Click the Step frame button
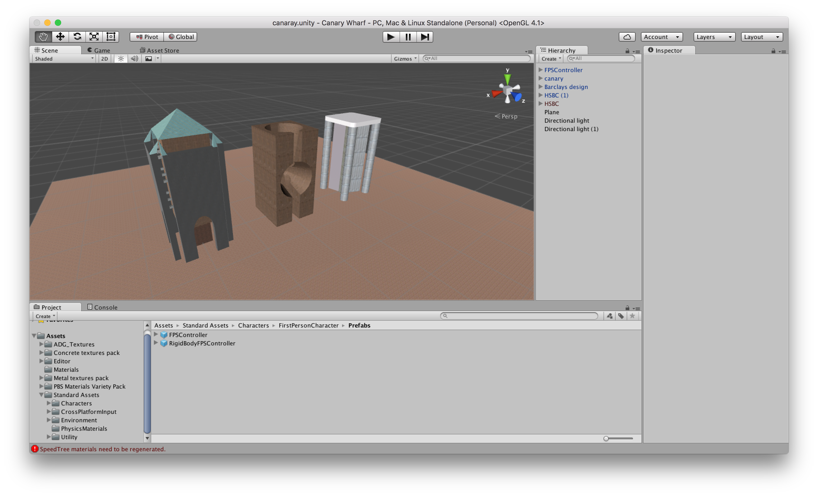This screenshot has height=496, width=818. (x=425, y=37)
